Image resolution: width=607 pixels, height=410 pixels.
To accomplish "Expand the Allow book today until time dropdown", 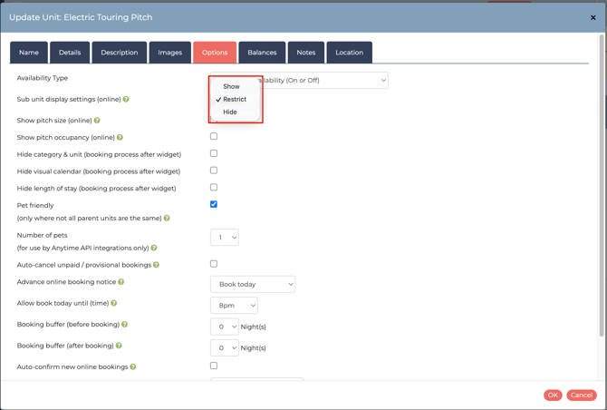I will 234,306.
